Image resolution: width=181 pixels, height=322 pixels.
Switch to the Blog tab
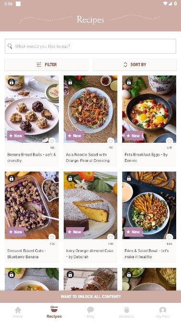tap(90, 312)
